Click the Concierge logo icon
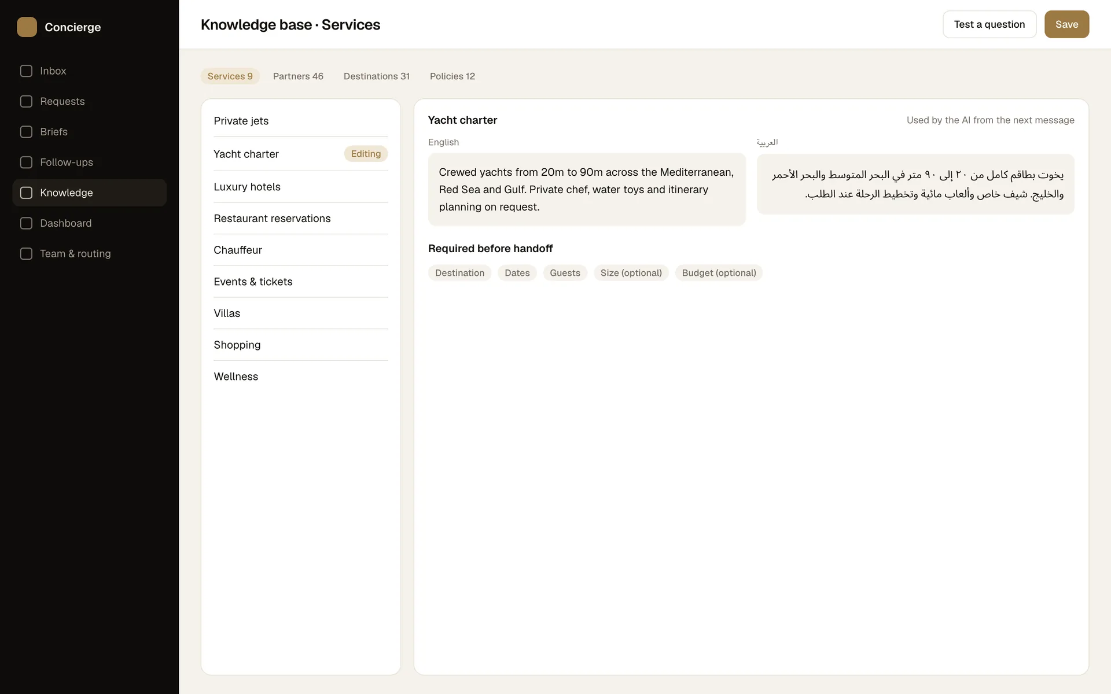The height and width of the screenshot is (694, 1111). point(27,27)
